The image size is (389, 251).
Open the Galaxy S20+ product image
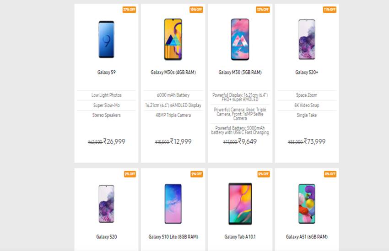[x=307, y=39]
